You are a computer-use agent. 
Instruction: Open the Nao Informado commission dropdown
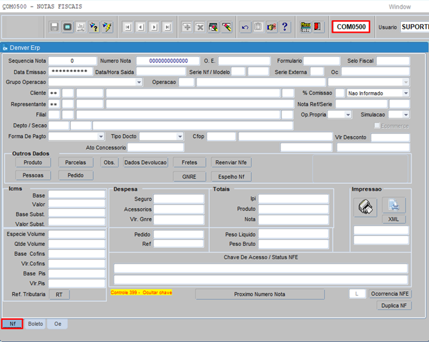click(406, 93)
